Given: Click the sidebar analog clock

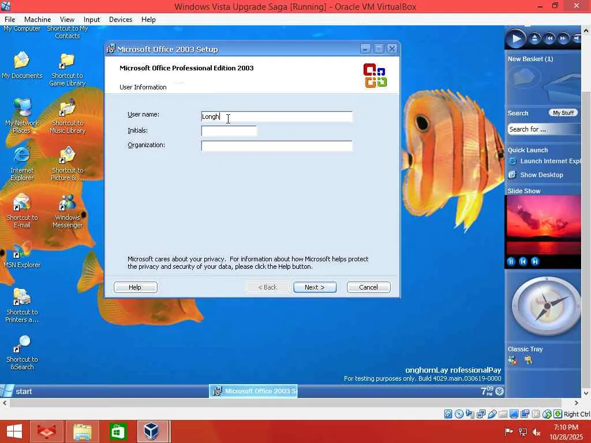Looking at the screenshot, I should pos(546,306).
